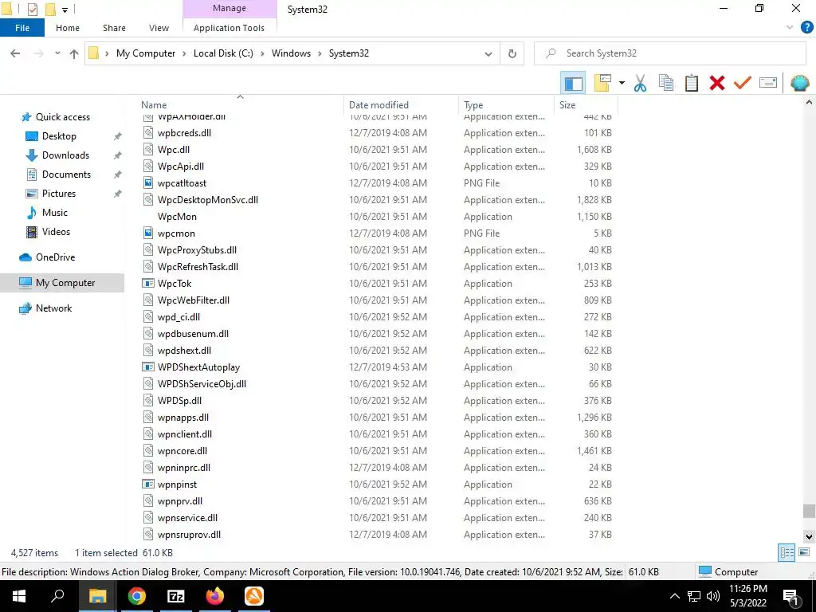816x612 pixels.
Task: Click the wpnpinst application icon
Action: click(x=148, y=484)
